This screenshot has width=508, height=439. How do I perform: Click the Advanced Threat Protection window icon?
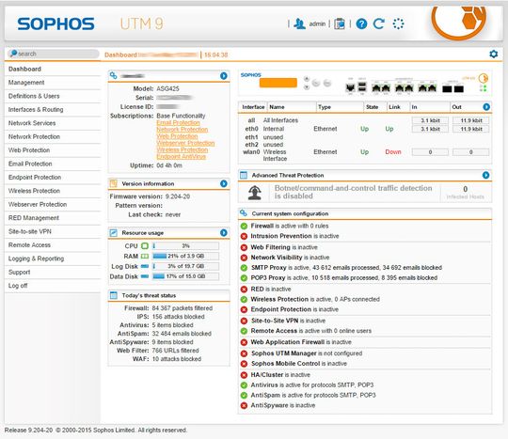pos(244,175)
